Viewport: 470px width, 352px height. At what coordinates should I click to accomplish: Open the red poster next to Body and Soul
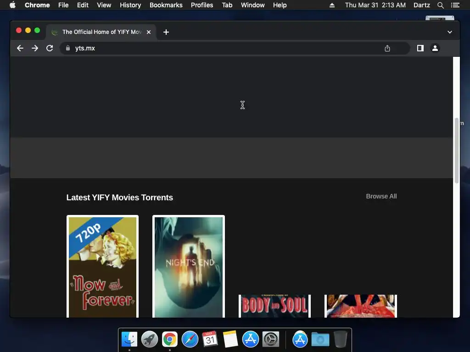click(361, 306)
